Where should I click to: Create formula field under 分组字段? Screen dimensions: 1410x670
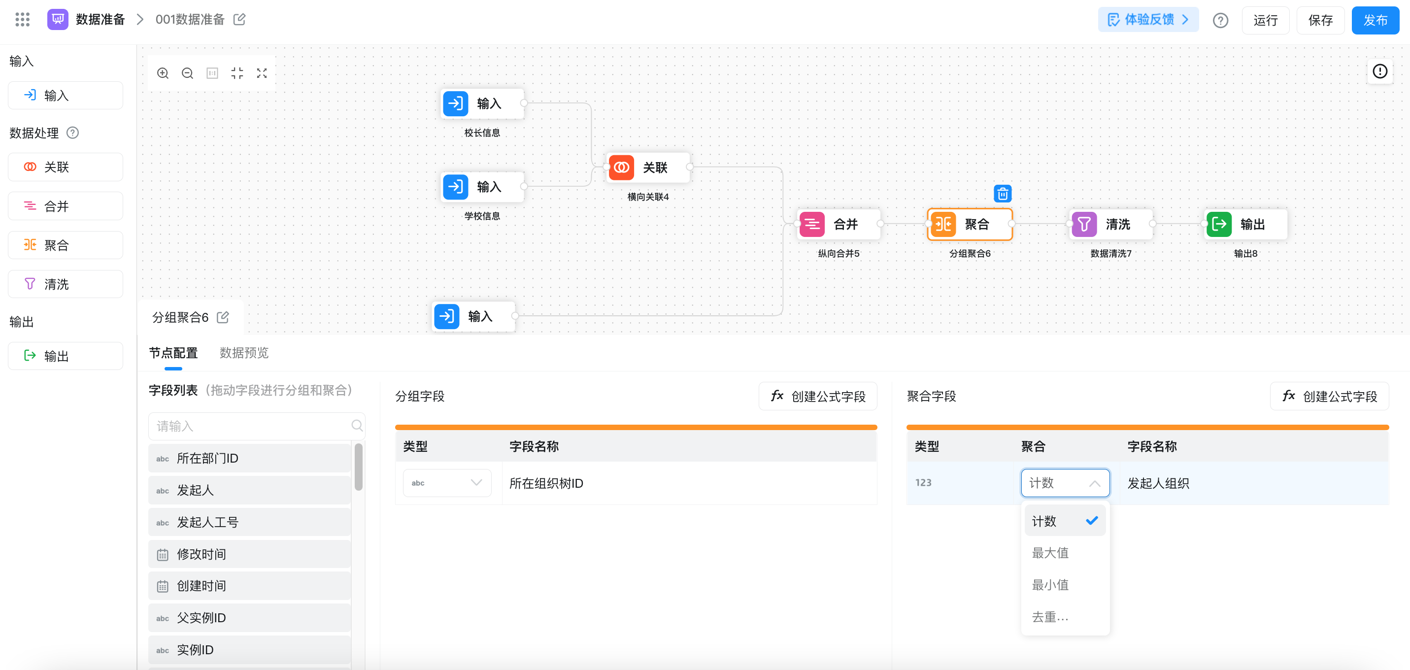click(818, 396)
